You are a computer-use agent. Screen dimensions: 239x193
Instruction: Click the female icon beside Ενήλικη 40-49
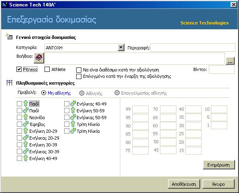(26, 158)
